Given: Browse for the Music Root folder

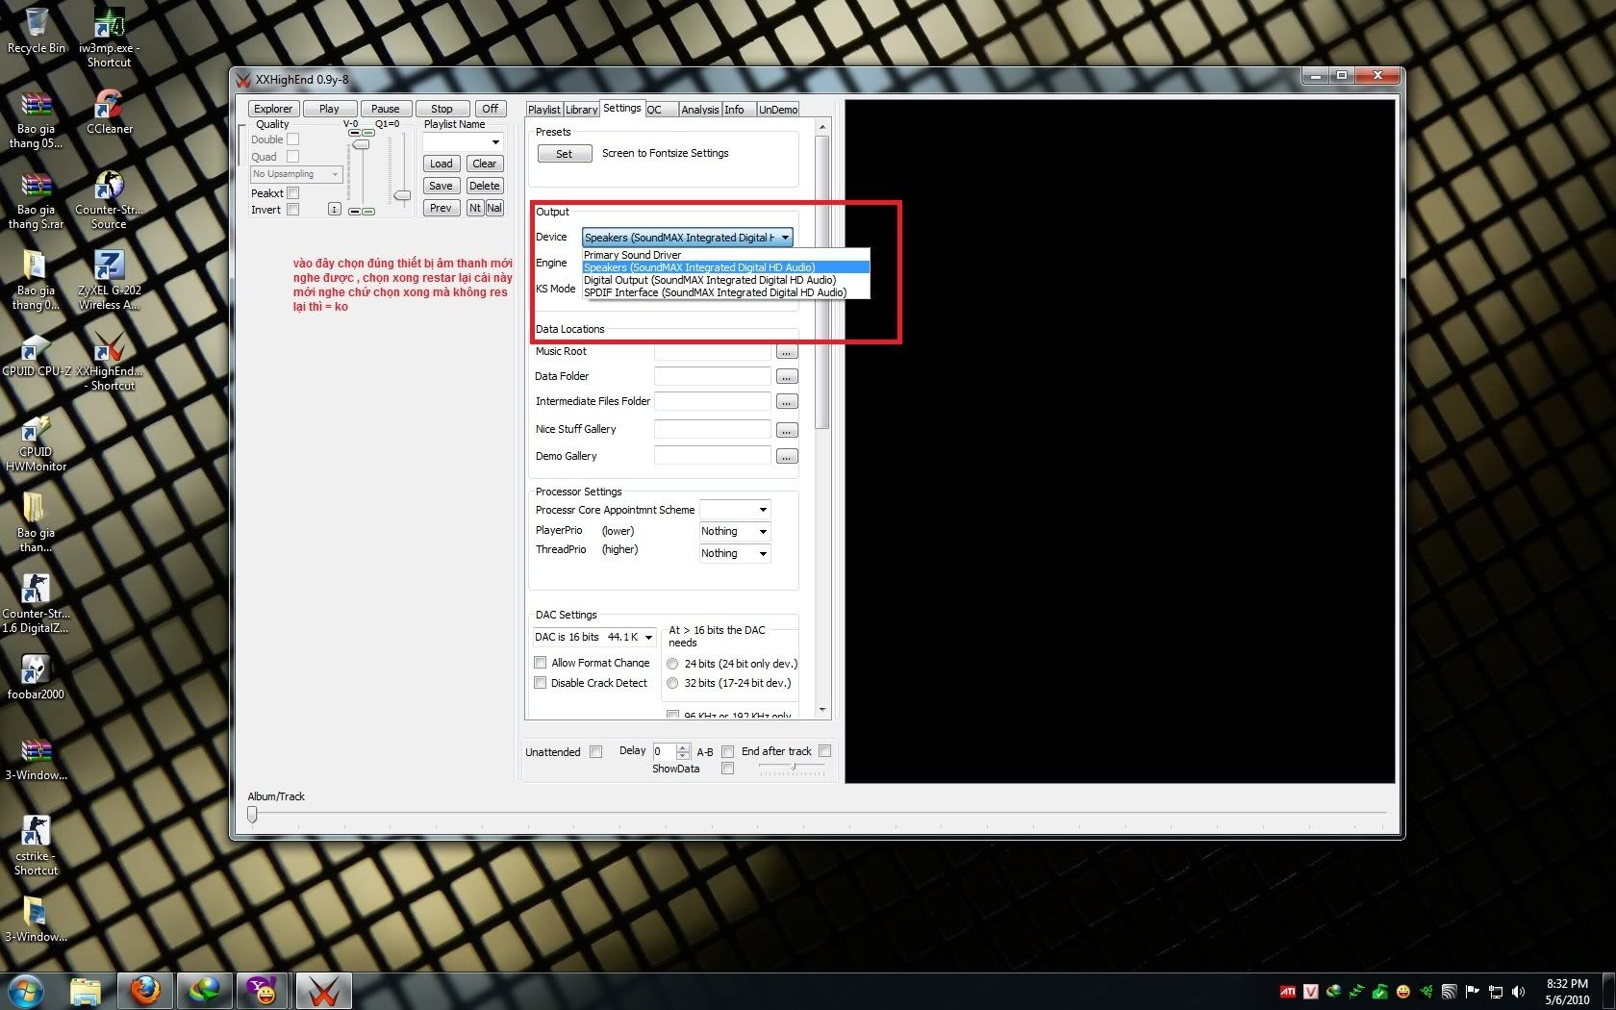Looking at the screenshot, I should pyautogui.click(x=787, y=352).
